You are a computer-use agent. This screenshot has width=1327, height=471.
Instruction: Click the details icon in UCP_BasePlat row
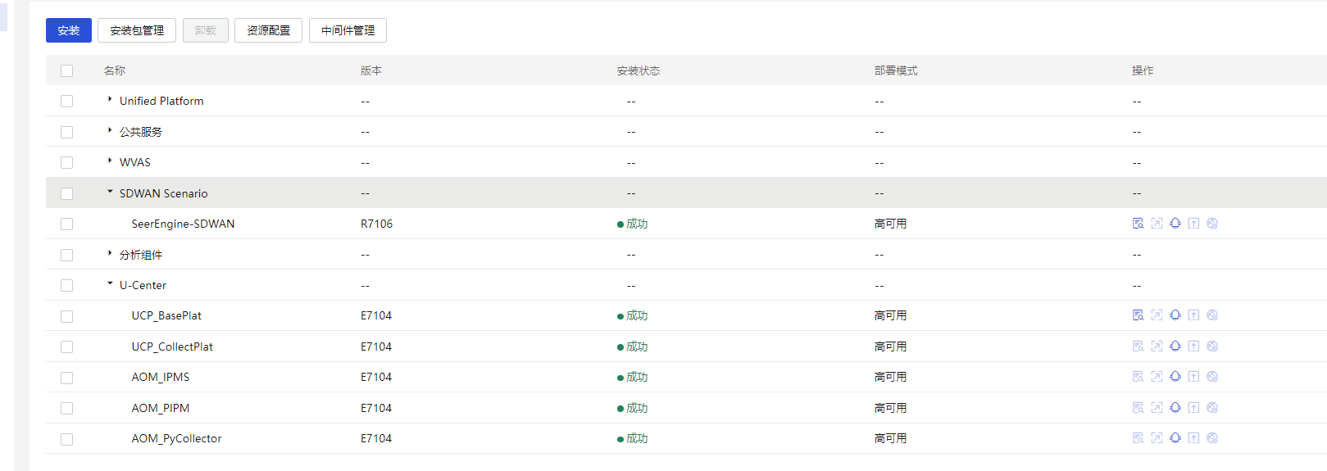(1138, 315)
